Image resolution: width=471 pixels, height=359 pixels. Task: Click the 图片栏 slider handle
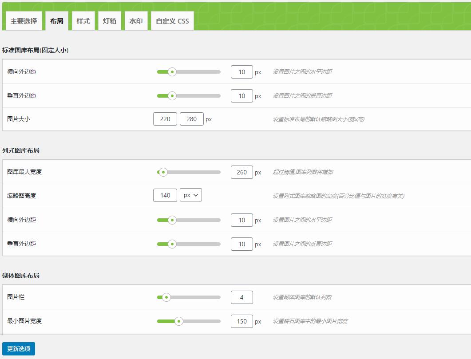[x=166, y=297]
